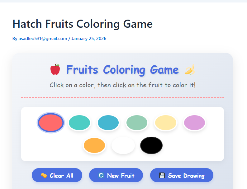
Task: Click the refresh icon on New Fruit
Action: [x=101, y=176]
